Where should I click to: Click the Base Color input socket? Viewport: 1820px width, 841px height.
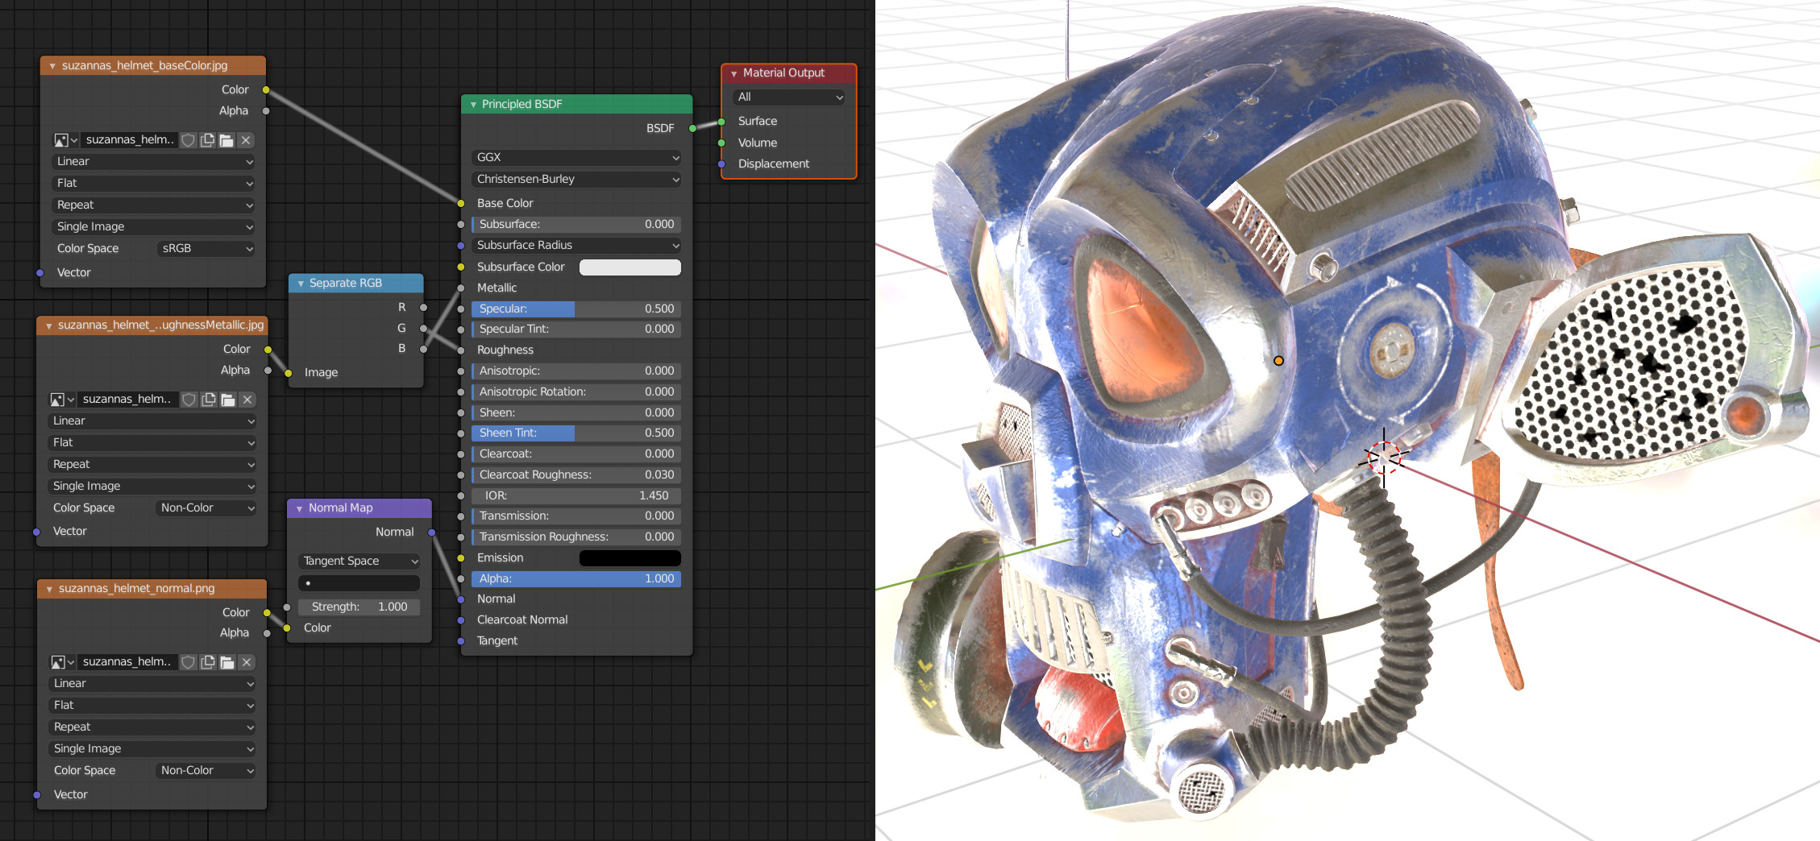(x=461, y=204)
